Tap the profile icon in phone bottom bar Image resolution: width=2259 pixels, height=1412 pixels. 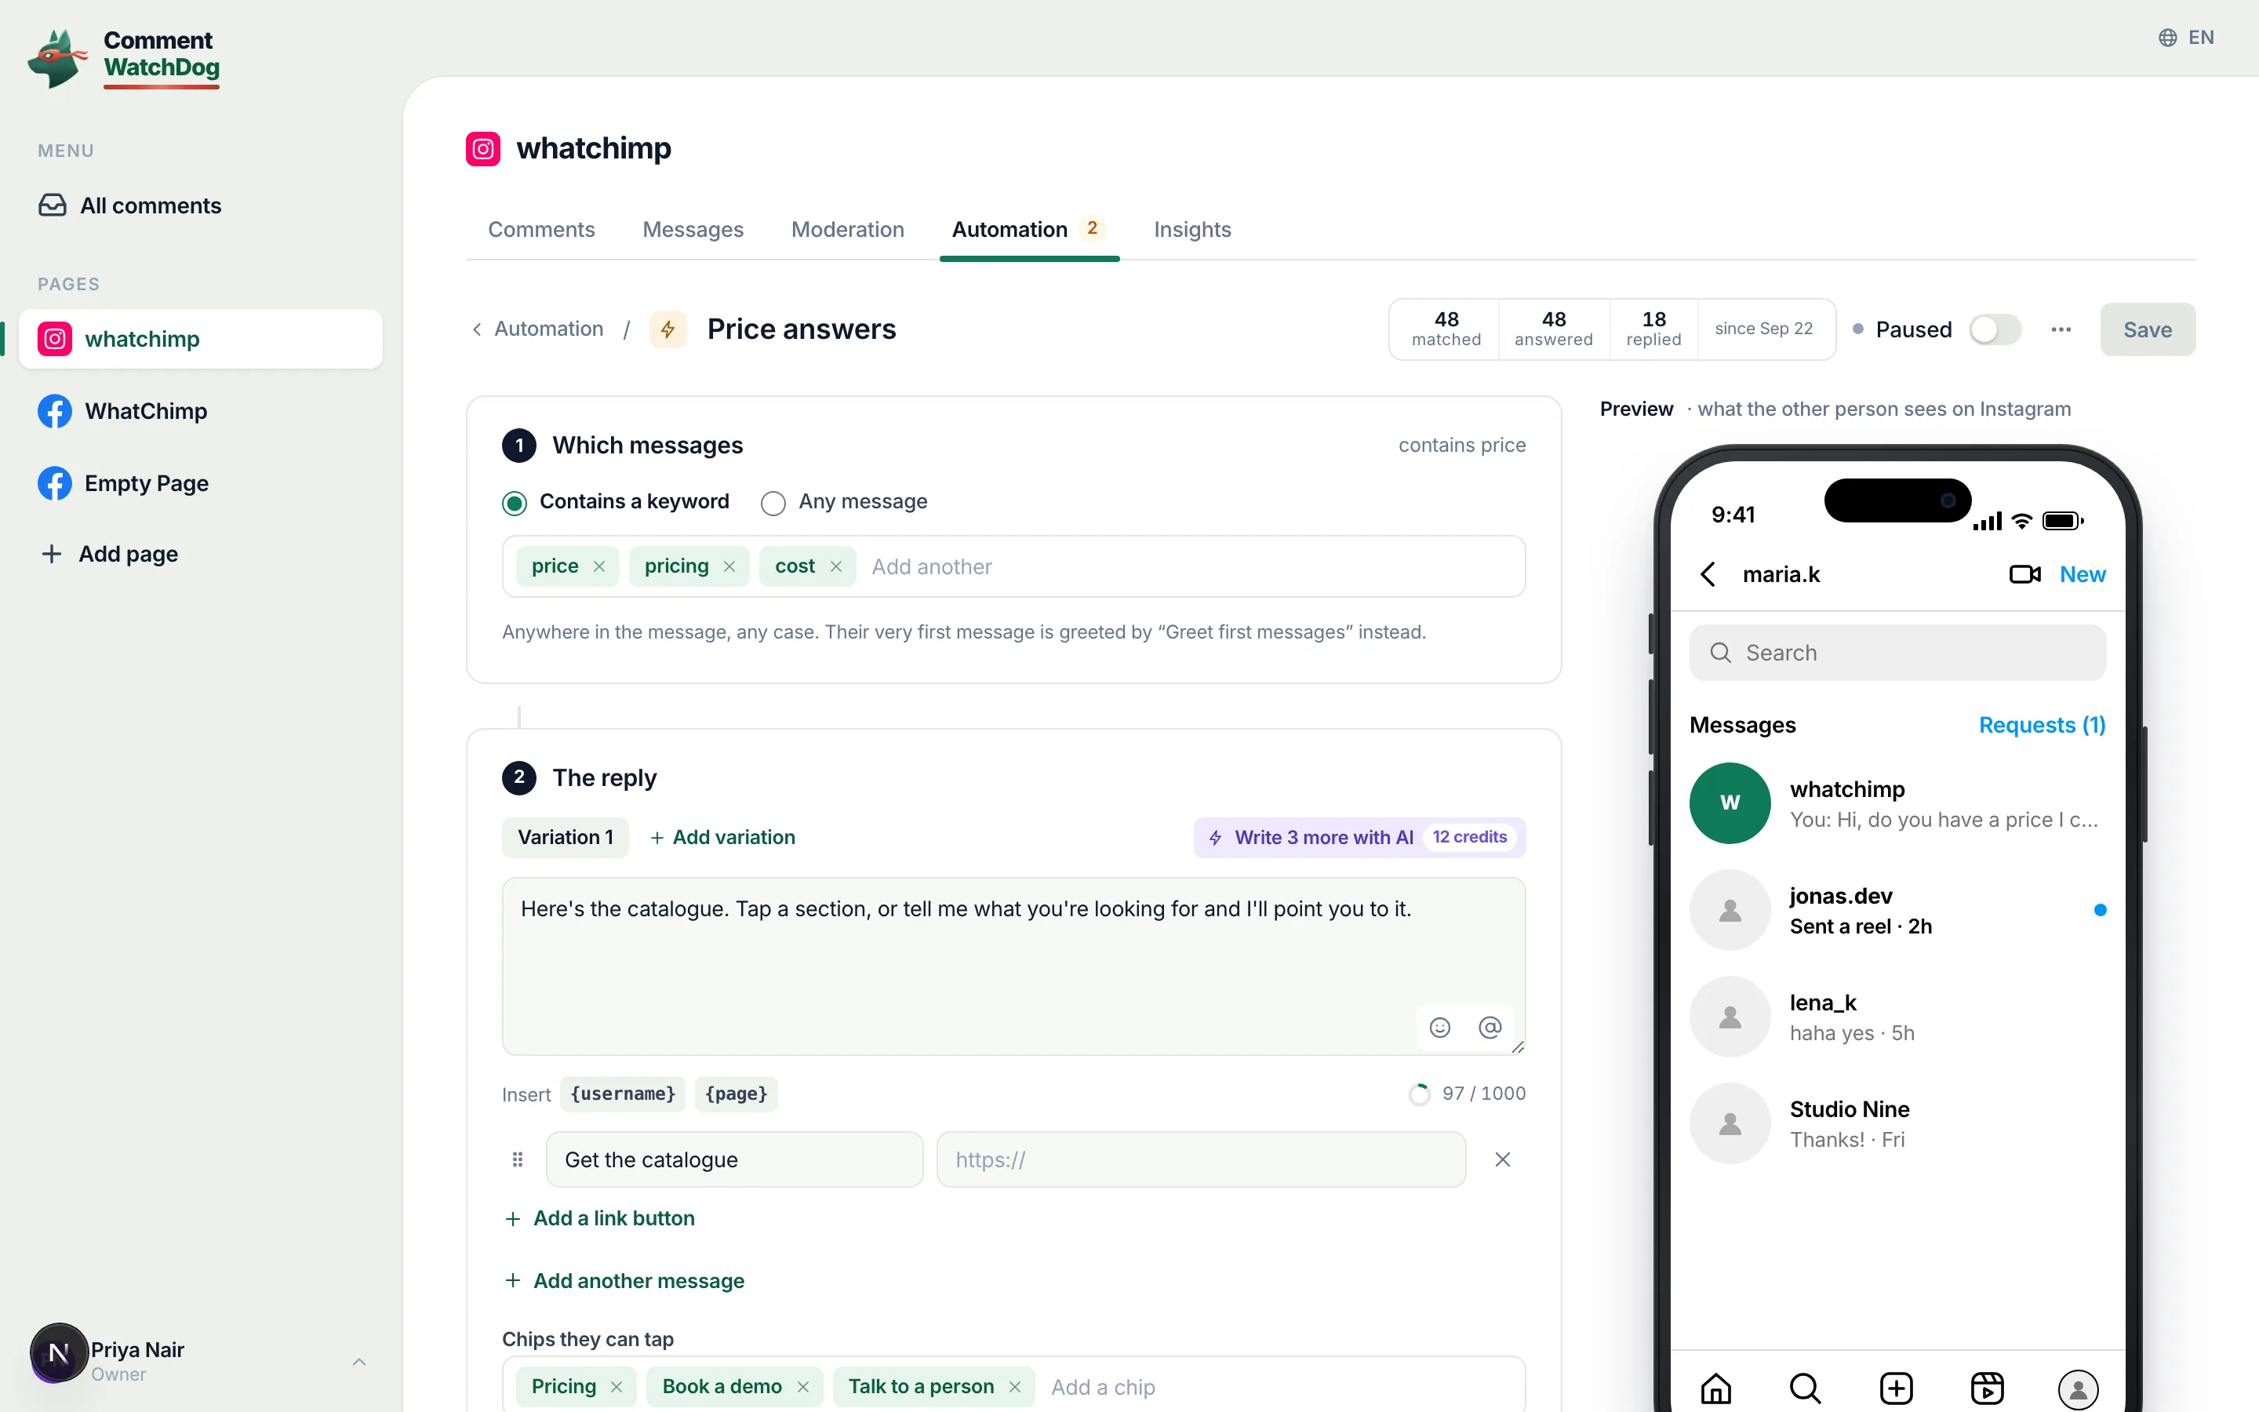click(2078, 1389)
